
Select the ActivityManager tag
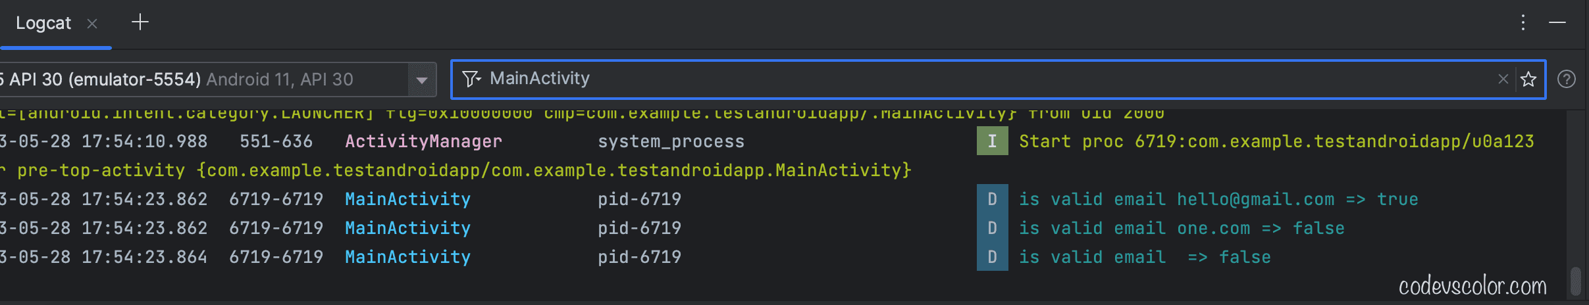click(423, 141)
